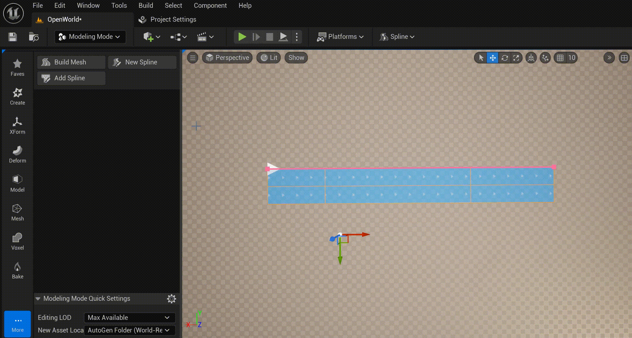Open the Edit menu
The width and height of the screenshot is (632, 338).
coord(60,6)
